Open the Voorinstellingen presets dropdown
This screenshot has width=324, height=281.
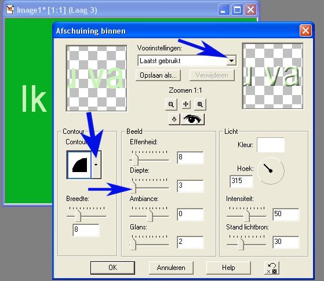(x=231, y=61)
